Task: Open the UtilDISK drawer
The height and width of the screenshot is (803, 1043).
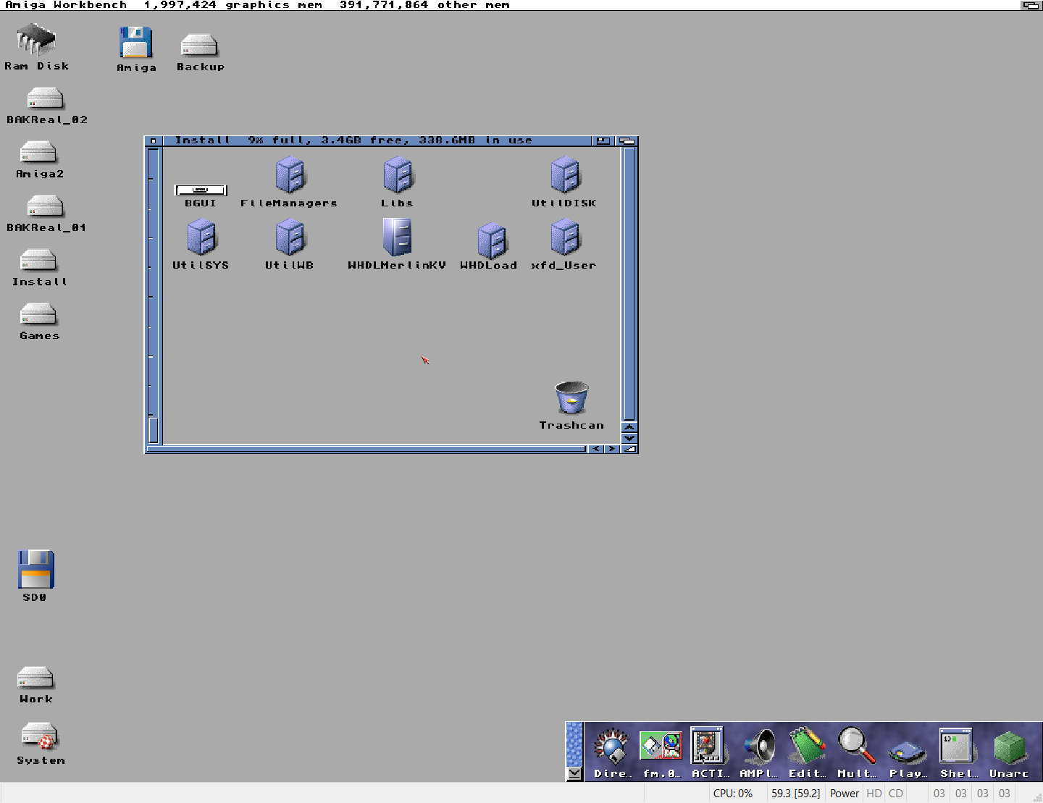Action: (566, 176)
